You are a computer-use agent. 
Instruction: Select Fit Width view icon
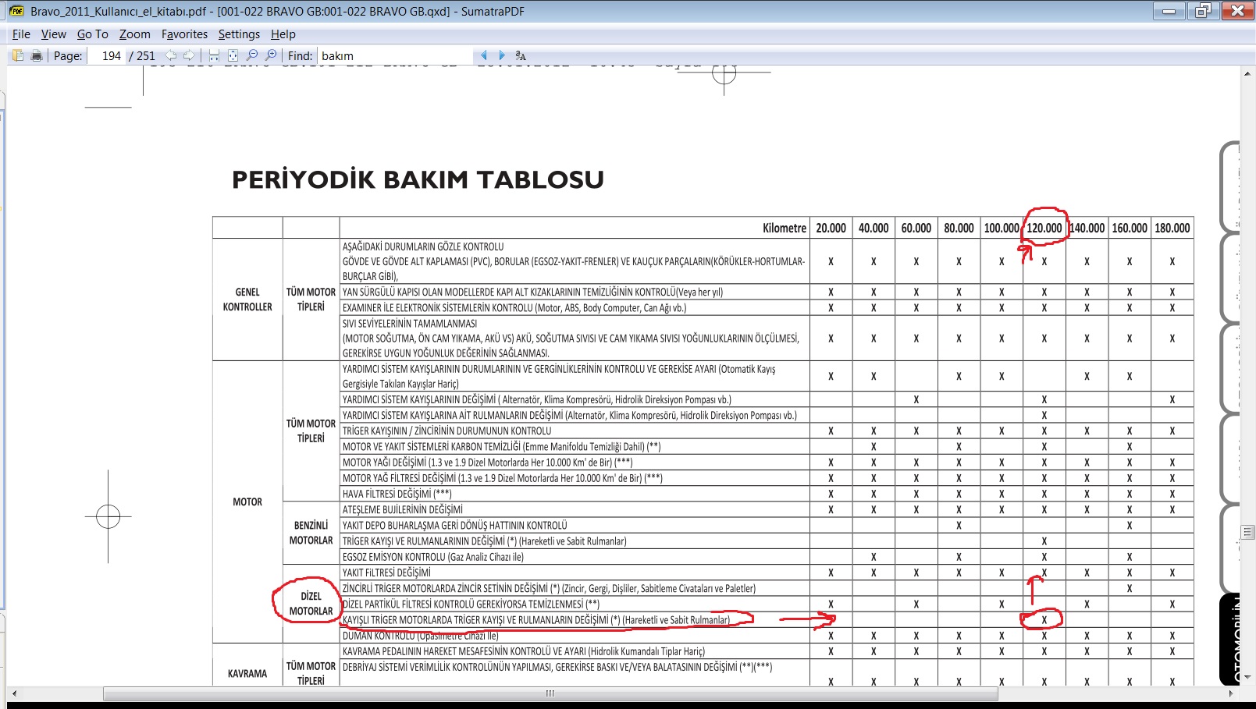pyautogui.click(x=214, y=55)
